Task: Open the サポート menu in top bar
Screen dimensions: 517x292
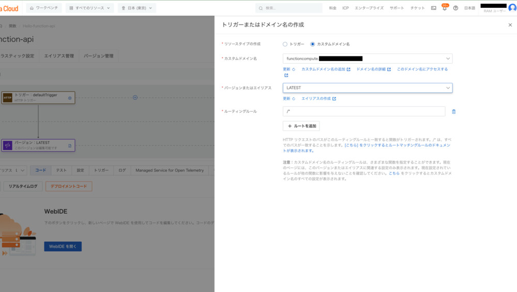Action: 397,8
